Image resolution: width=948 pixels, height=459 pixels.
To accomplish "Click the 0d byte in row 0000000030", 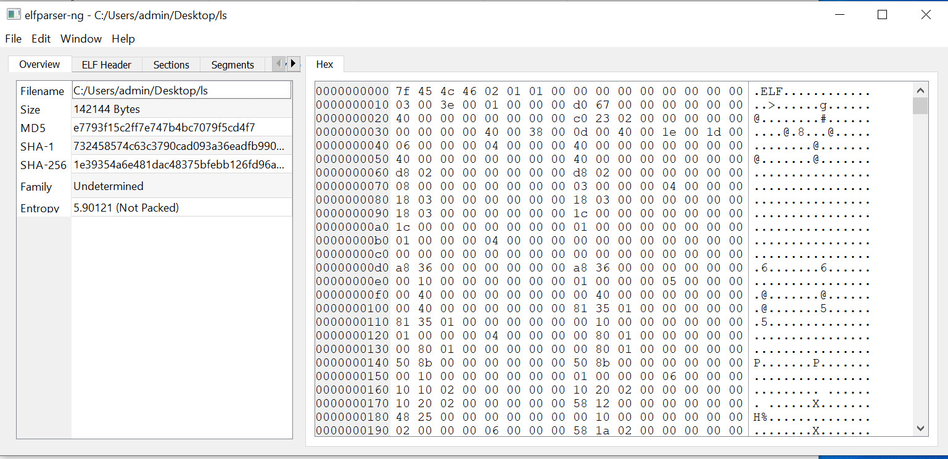I will pyautogui.click(x=580, y=132).
